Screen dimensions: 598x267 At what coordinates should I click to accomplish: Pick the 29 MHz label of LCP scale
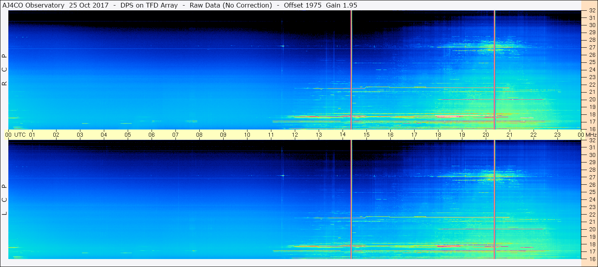(592, 163)
